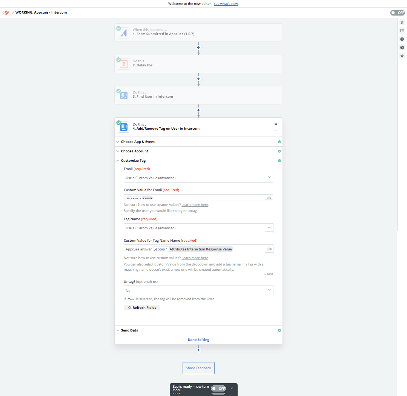Open the Tag Name dropdown

point(198,228)
